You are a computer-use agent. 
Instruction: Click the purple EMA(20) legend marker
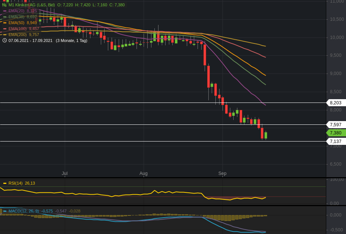[x=5, y=11]
